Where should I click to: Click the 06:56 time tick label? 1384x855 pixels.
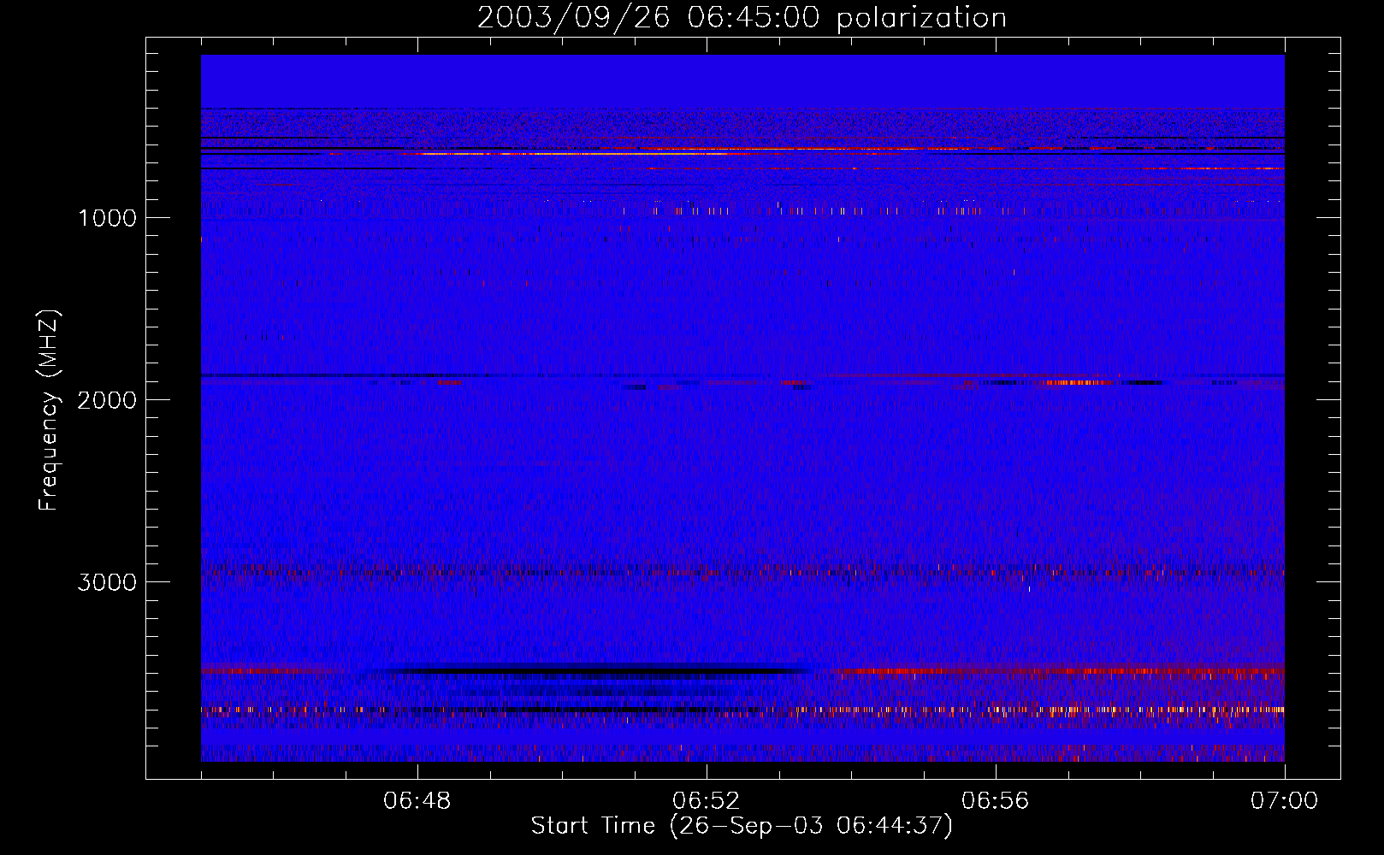(x=996, y=801)
